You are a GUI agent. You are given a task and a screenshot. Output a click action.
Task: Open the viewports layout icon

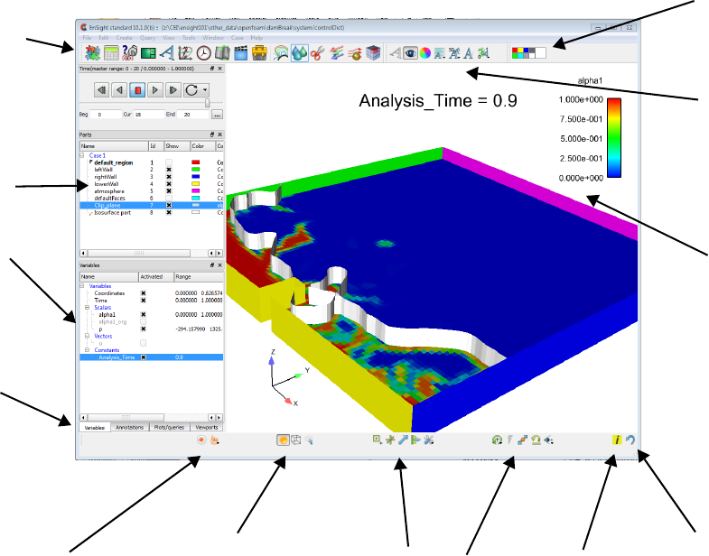(148, 54)
